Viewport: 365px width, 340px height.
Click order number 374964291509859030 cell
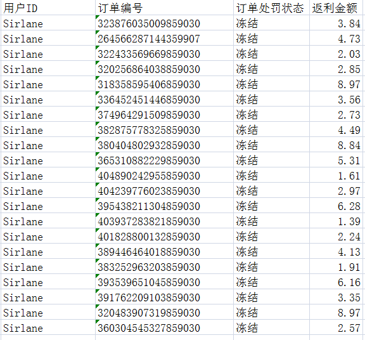(164, 114)
